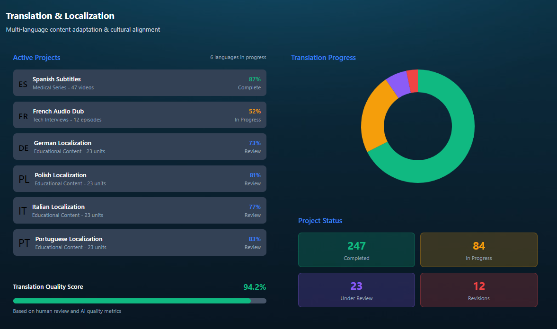Click the purple donut chart segment
557x329 pixels.
coord(398,84)
